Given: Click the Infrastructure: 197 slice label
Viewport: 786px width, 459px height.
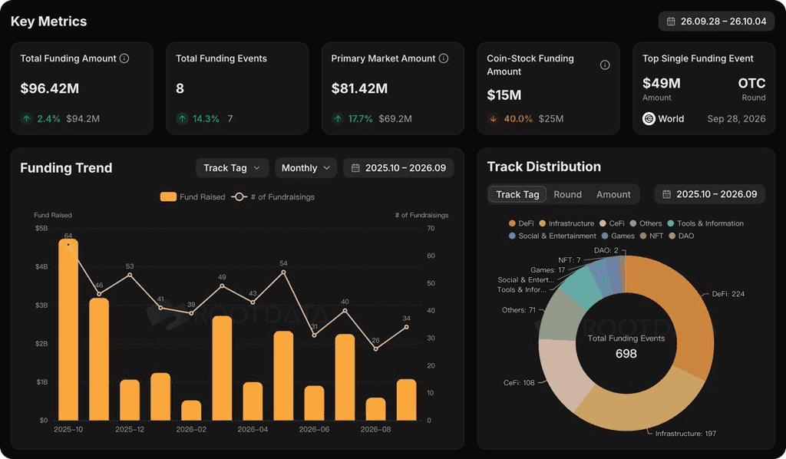Looking at the screenshot, I should click(x=685, y=434).
